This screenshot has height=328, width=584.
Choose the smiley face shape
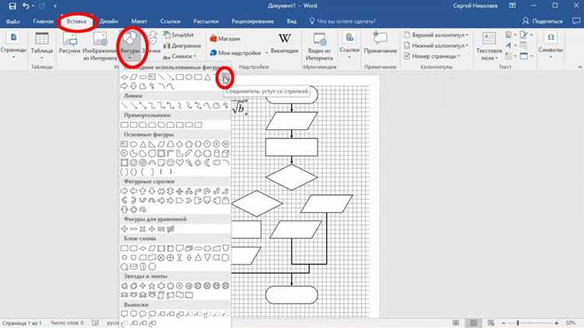click(171, 163)
